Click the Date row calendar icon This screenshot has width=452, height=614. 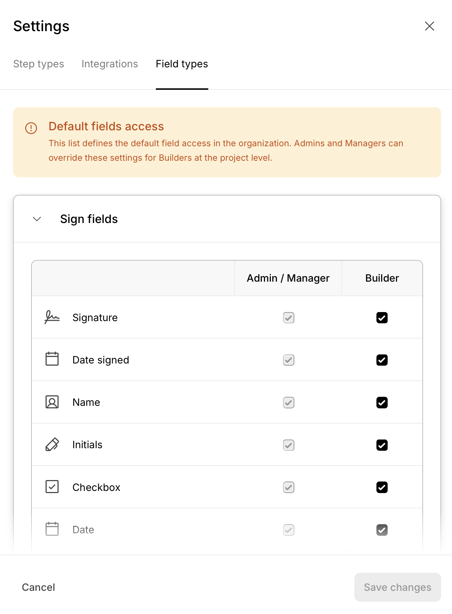[x=52, y=529]
